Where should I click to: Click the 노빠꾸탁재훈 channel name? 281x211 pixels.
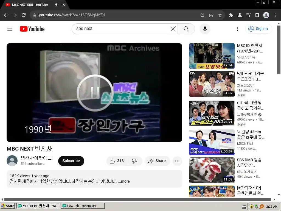247,114
